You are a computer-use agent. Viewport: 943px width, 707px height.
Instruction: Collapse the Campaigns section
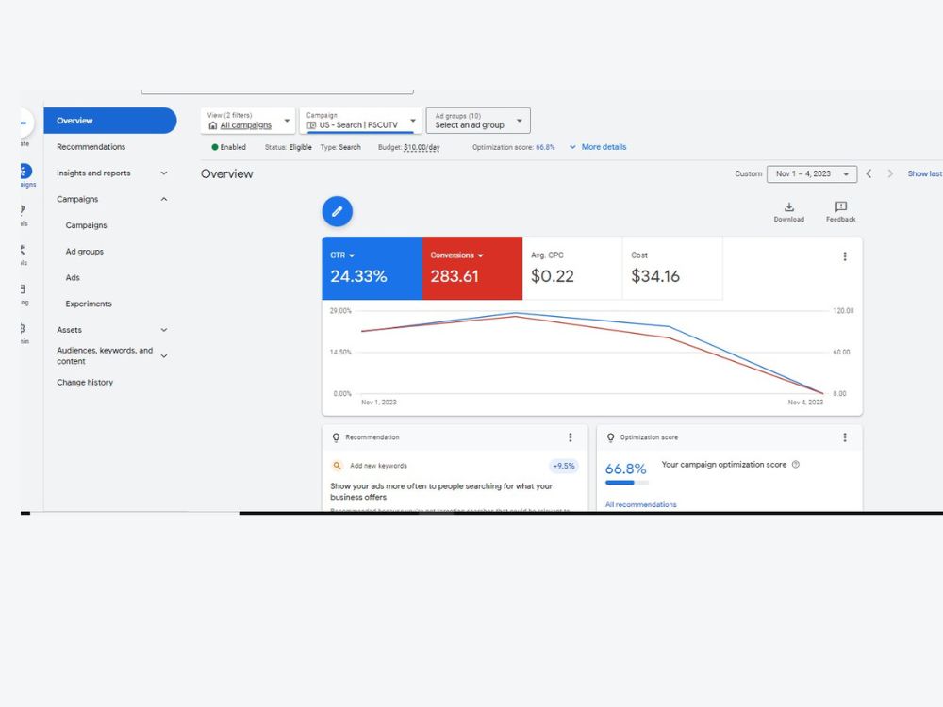tap(163, 199)
